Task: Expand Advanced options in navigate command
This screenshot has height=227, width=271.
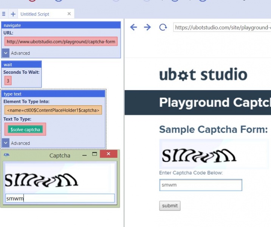Action: 6,53
